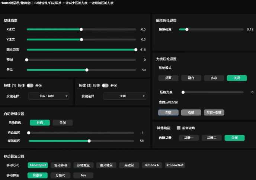
Task: Select the 左键+右键 option
Action: click(x=214, y=112)
